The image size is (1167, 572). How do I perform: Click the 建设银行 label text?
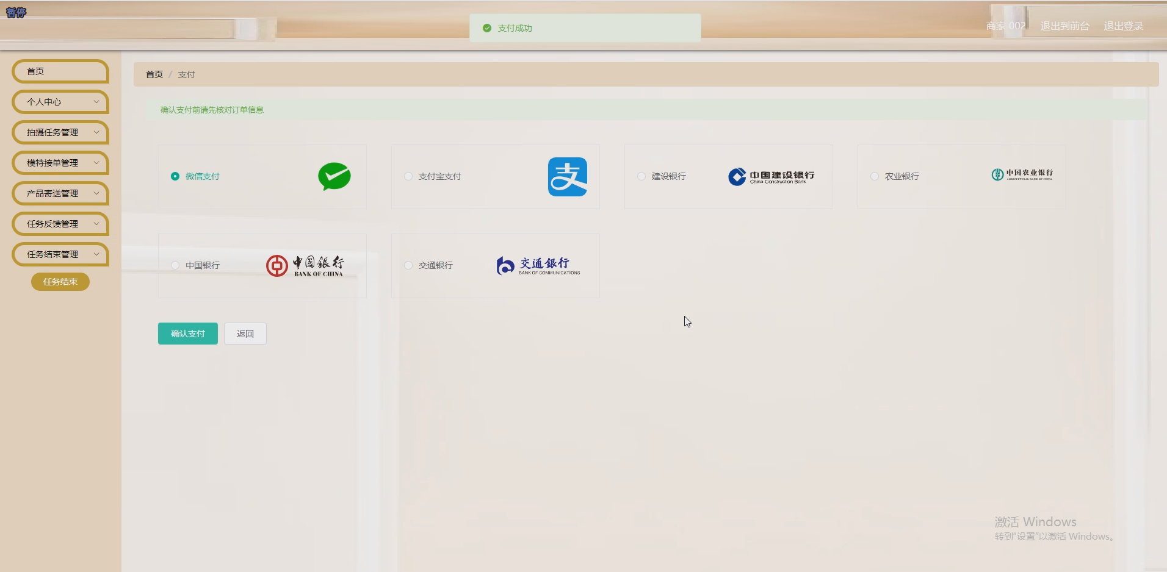(x=669, y=176)
